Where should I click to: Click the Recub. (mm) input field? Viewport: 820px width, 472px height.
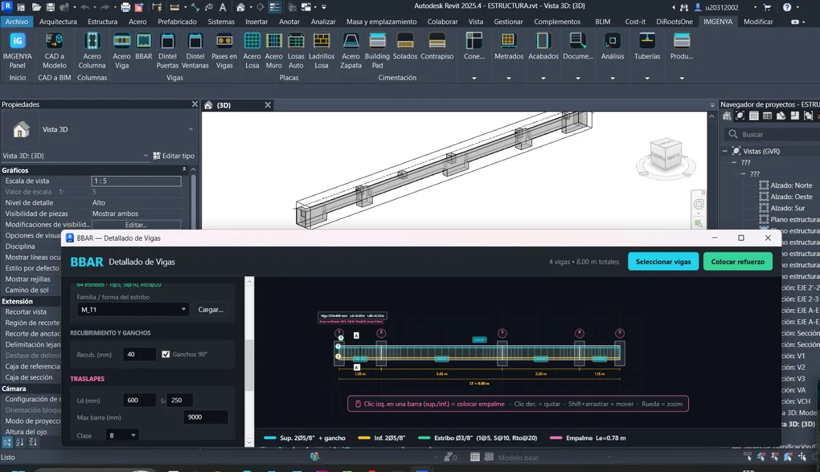click(x=139, y=354)
